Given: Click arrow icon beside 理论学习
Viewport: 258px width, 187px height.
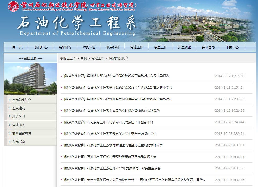Looking at the screenshot, I should [x=10, y=116].
